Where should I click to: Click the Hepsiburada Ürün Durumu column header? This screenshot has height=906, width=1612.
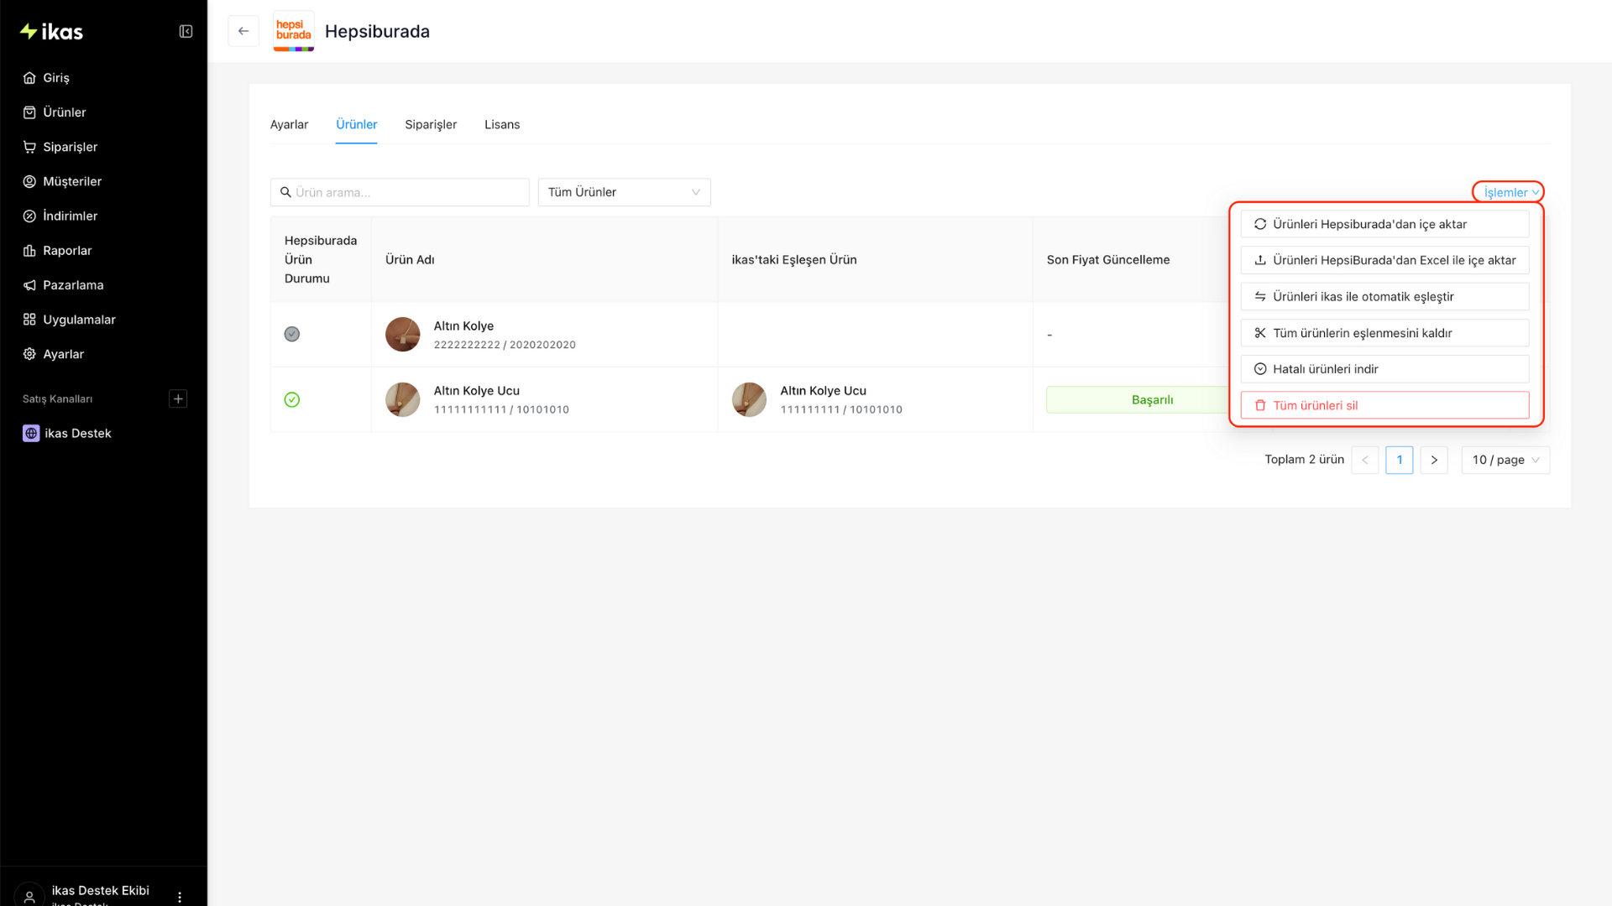[x=321, y=260]
